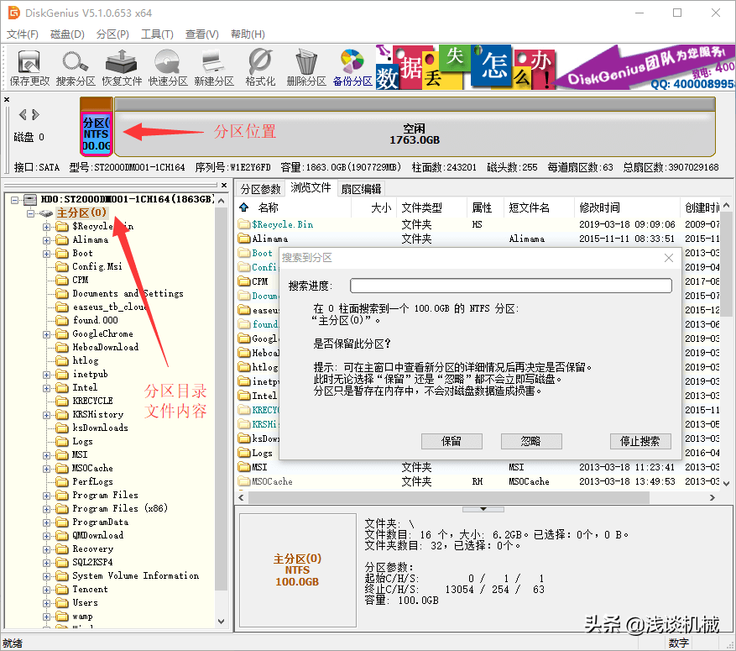This screenshot has height=651, width=736.
Task: Collapse the lower info pane with the arrow handle
Action: pyautogui.click(x=483, y=509)
